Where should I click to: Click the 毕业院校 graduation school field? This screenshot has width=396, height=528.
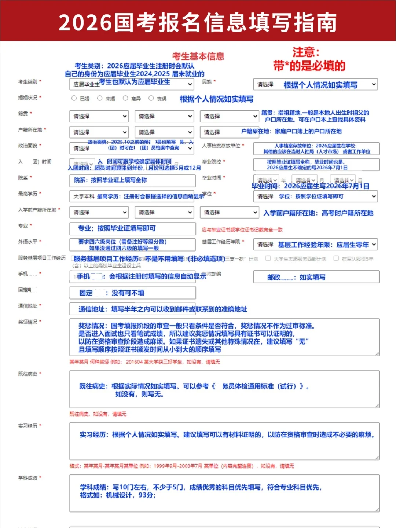pyautogui.click(x=316, y=165)
